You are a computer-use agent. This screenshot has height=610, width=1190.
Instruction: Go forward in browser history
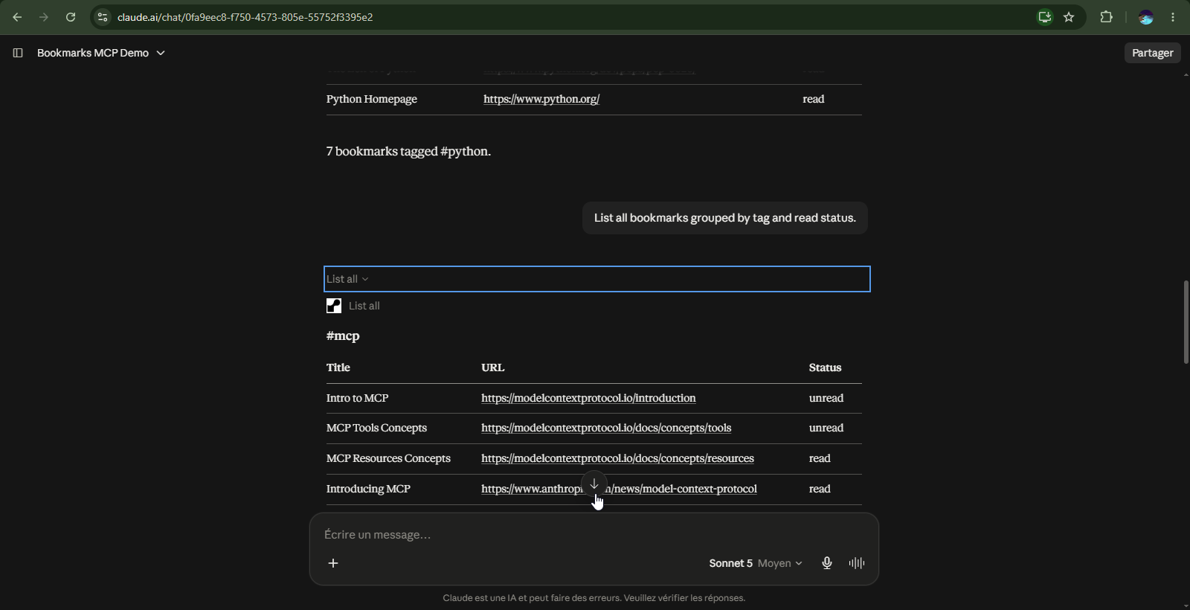tap(44, 17)
